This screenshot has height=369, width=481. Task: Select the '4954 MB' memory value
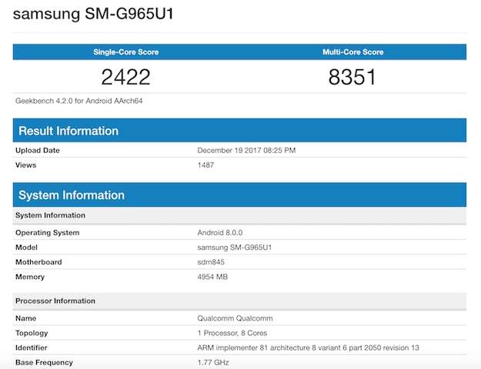coord(212,277)
